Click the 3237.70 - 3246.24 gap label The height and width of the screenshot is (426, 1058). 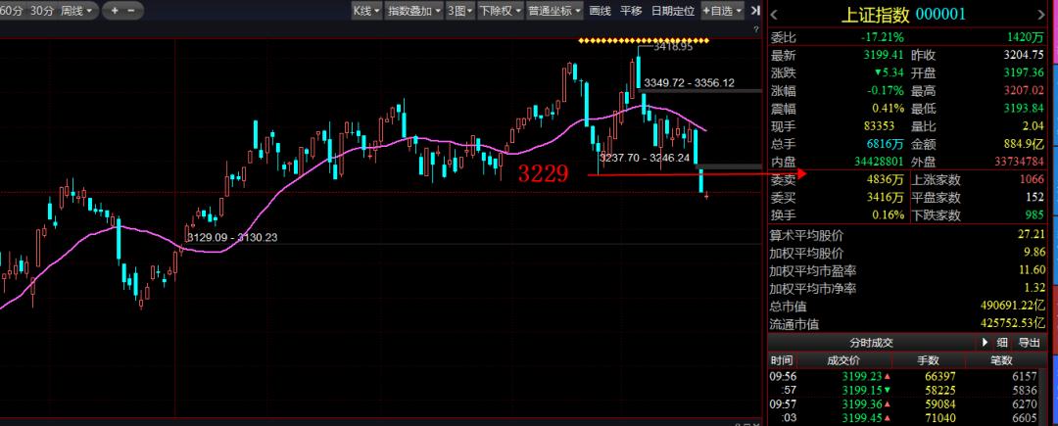pyautogui.click(x=645, y=158)
